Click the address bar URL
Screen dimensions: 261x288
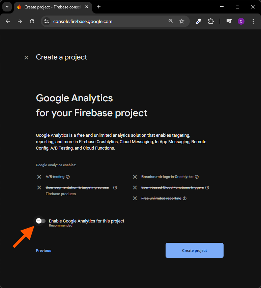click(x=83, y=22)
